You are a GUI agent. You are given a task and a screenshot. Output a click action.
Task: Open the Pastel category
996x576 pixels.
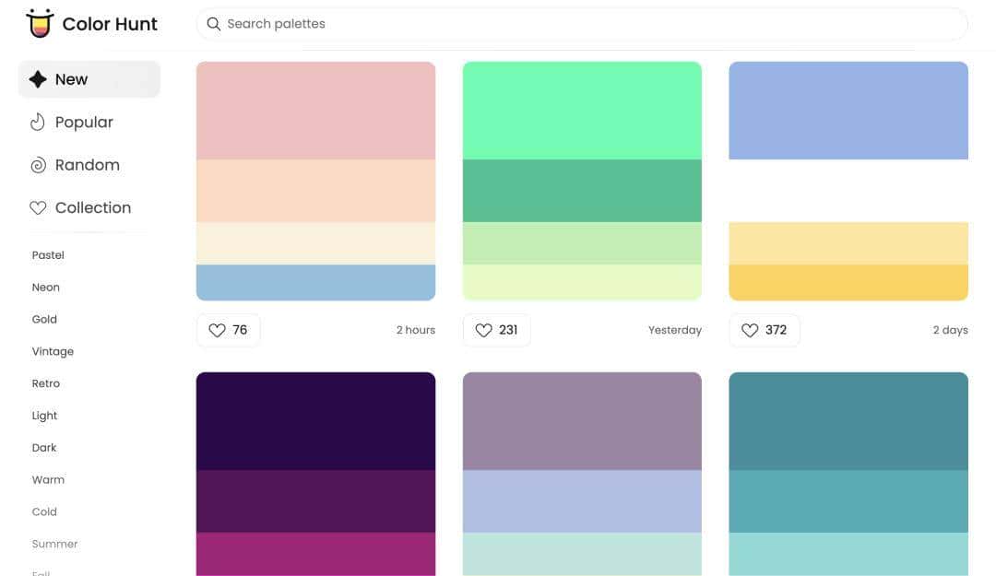coord(48,255)
